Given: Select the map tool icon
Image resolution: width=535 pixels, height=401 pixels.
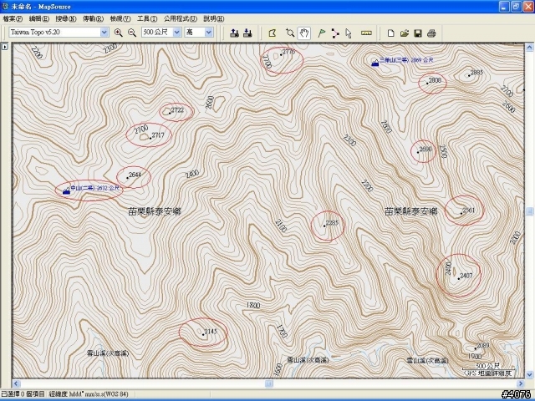Looking at the screenshot, I should (x=272, y=33).
